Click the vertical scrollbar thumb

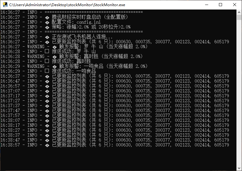point(239,17)
